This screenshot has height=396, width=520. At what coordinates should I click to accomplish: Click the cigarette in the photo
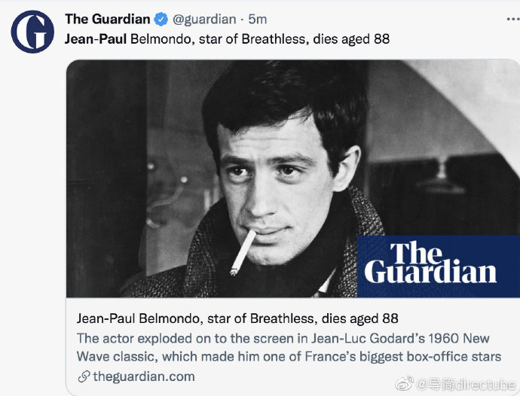point(243,252)
